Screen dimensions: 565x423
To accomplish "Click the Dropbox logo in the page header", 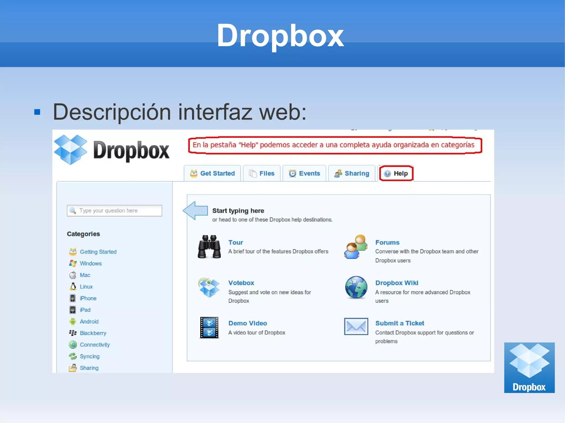I will pos(112,150).
